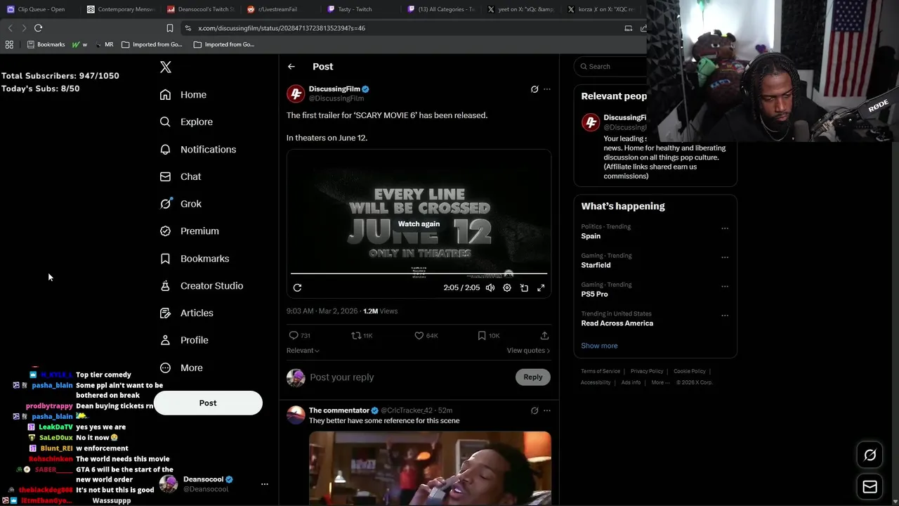899x506 pixels.
Task: Open the Relevant replies sort dropdown
Action: (x=303, y=351)
